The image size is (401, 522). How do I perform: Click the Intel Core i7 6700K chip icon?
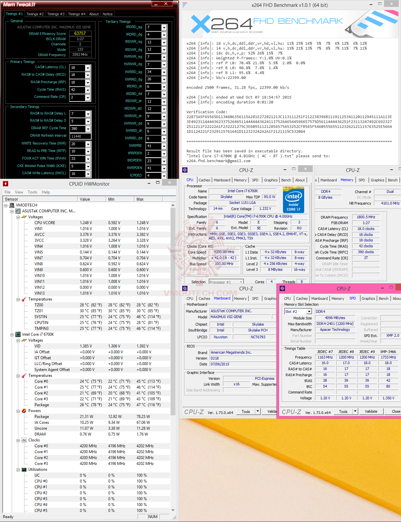tap(18, 334)
